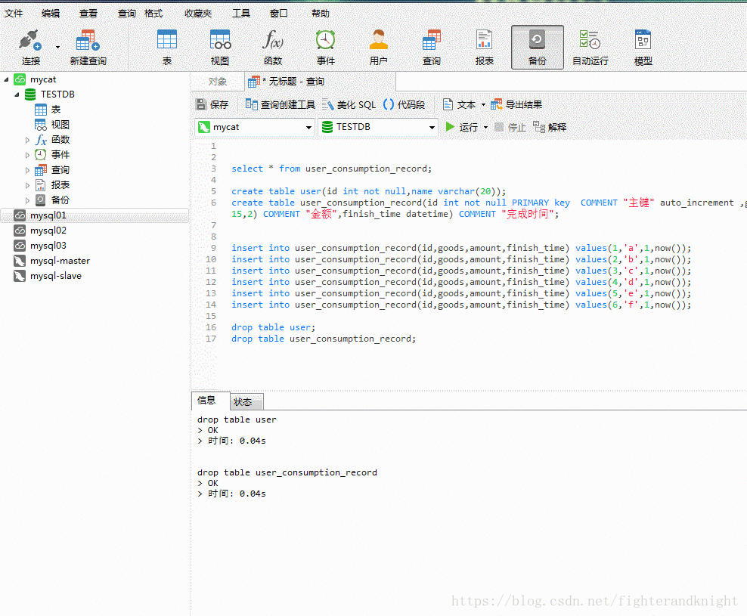This screenshot has width=747, height=616.
Task: Click the 连接 connection plug icon
Action: tap(30, 40)
